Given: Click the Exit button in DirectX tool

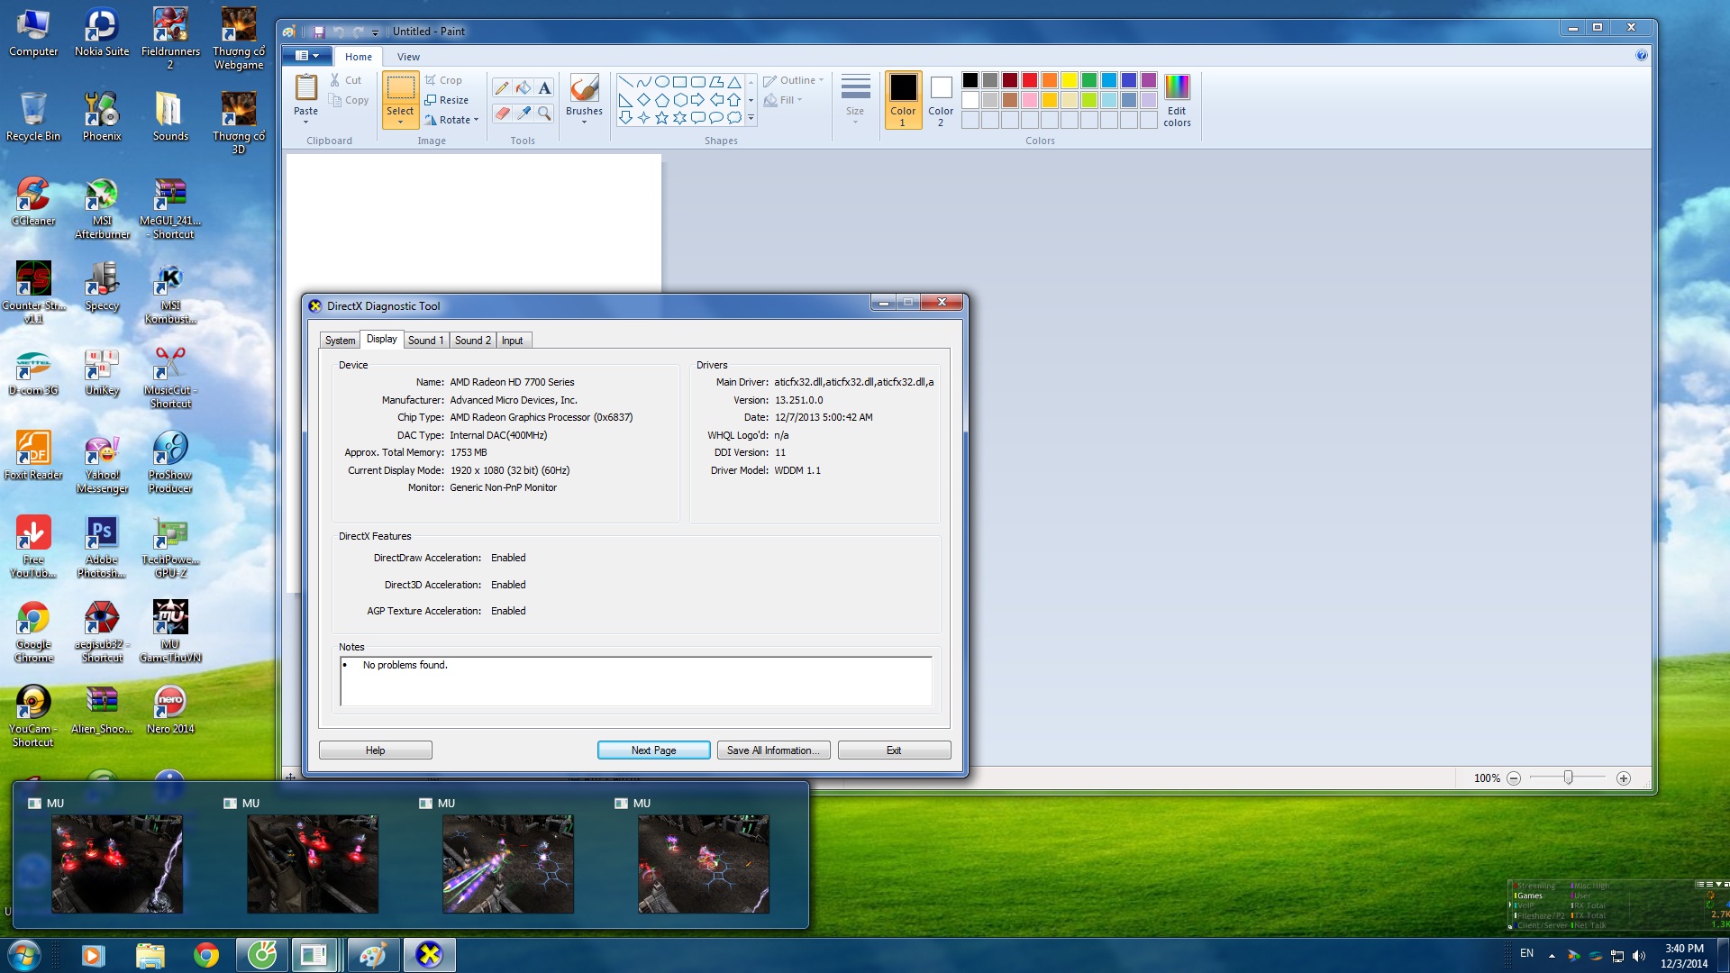Looking at the screenshot, I should [x=895, y=750].
